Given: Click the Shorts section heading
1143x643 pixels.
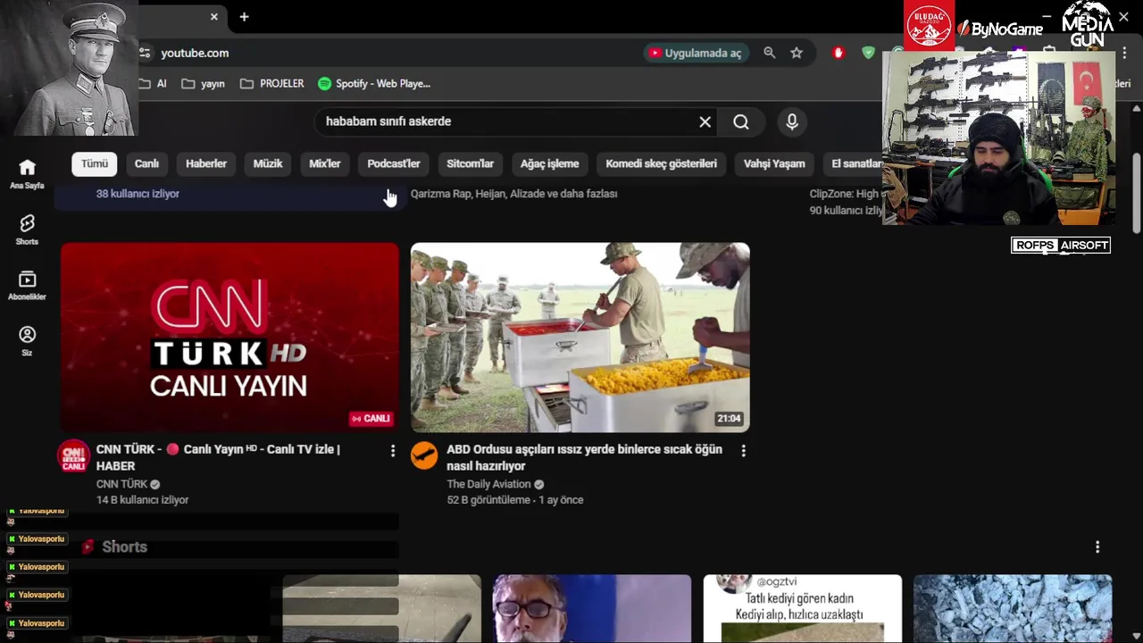Looking at the screenshot, I should coord(124,547).
